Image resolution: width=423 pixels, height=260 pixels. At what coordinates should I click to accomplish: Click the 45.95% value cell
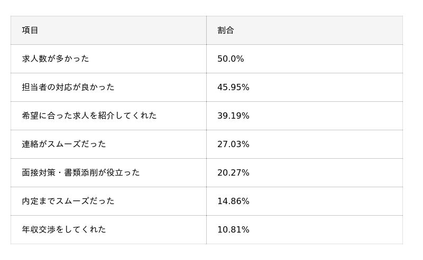pos(233,88)
